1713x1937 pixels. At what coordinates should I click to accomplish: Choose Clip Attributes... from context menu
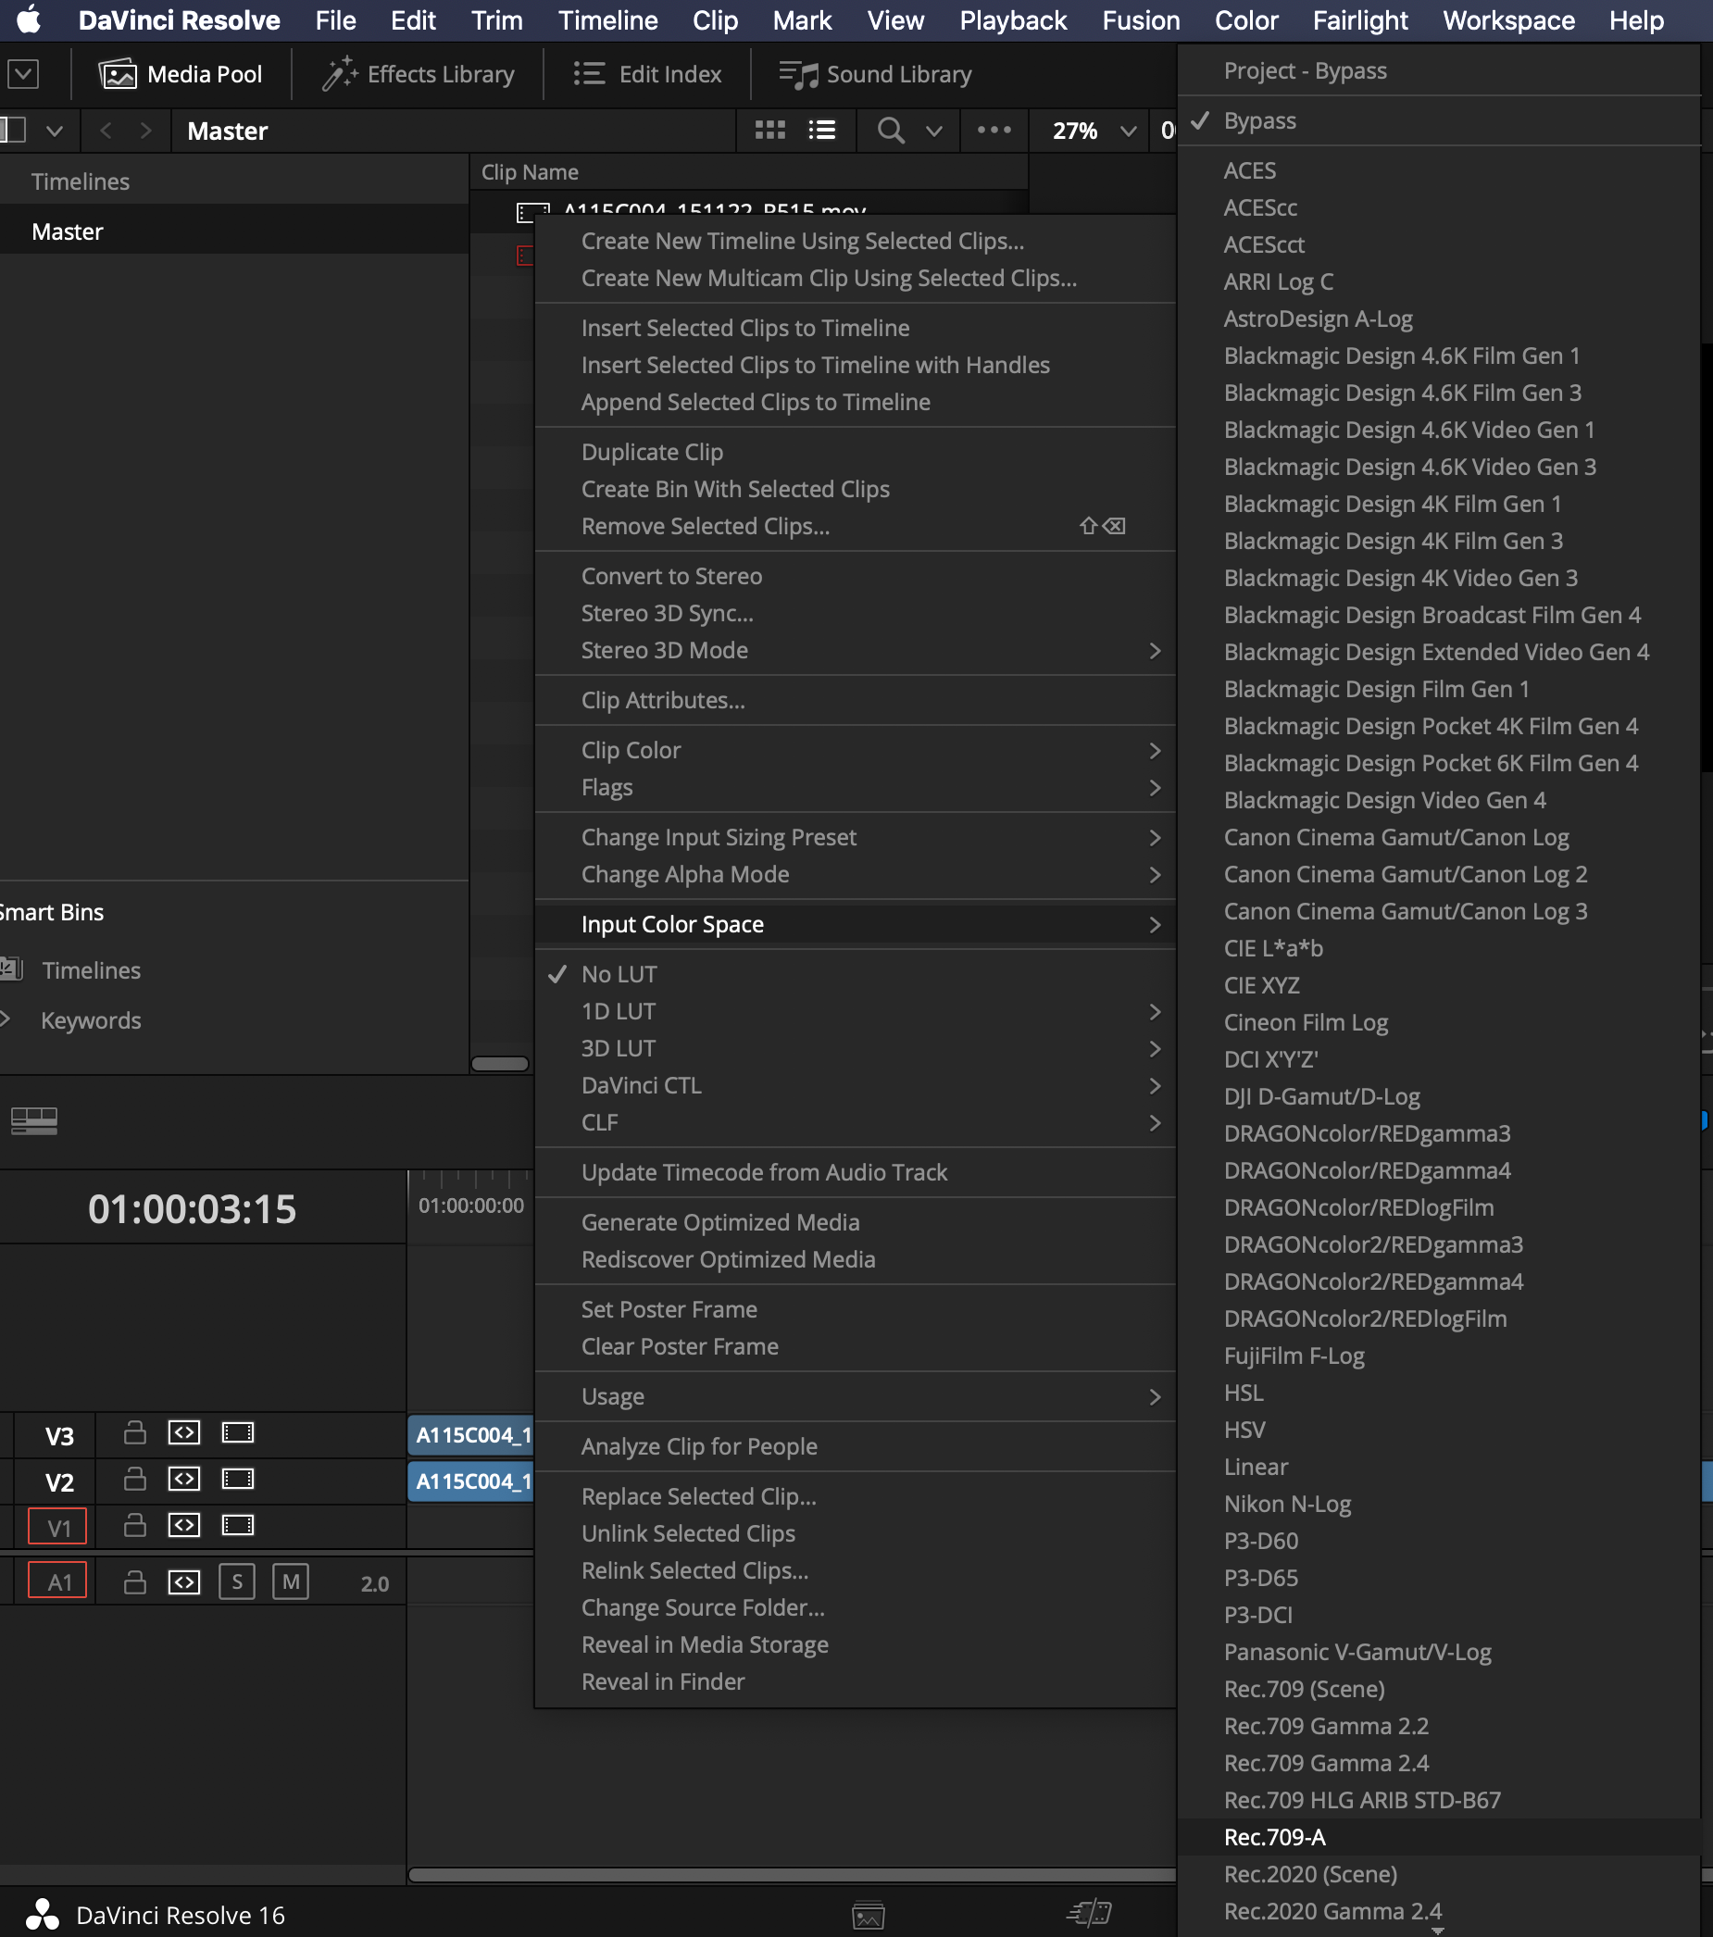coord(855,700)
